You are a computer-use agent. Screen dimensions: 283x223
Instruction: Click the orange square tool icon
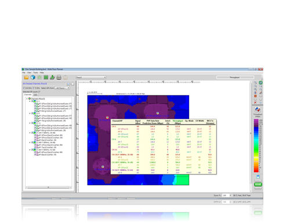pyautogui.click(x=255, y=96)
